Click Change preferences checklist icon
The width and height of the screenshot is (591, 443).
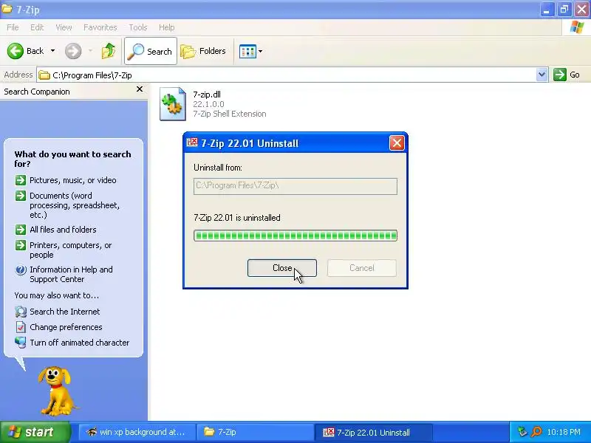[21, 327]
